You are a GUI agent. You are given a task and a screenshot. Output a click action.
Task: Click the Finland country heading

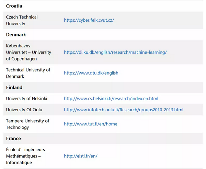[x=14, y=88]
